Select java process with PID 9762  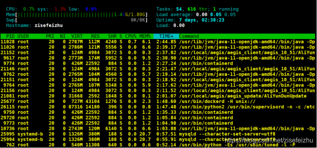tap(158, 74)
